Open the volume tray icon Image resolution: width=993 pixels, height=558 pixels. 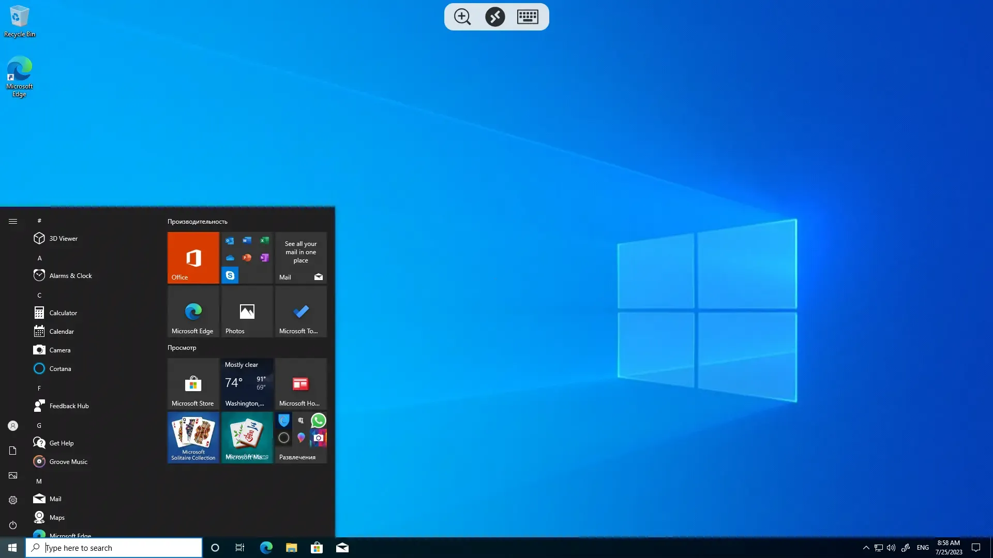point(891,548)
